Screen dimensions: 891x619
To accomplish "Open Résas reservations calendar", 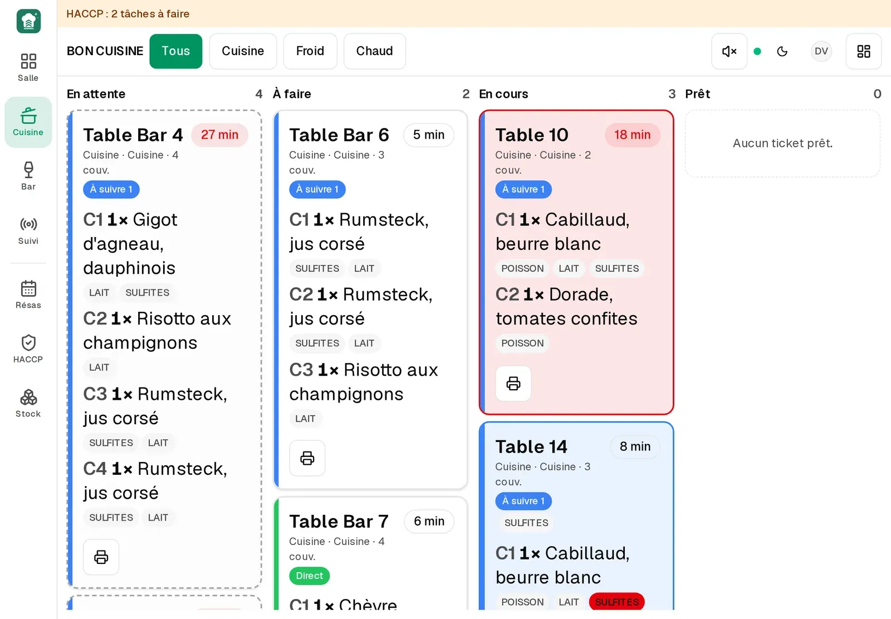I will point(28,295).
